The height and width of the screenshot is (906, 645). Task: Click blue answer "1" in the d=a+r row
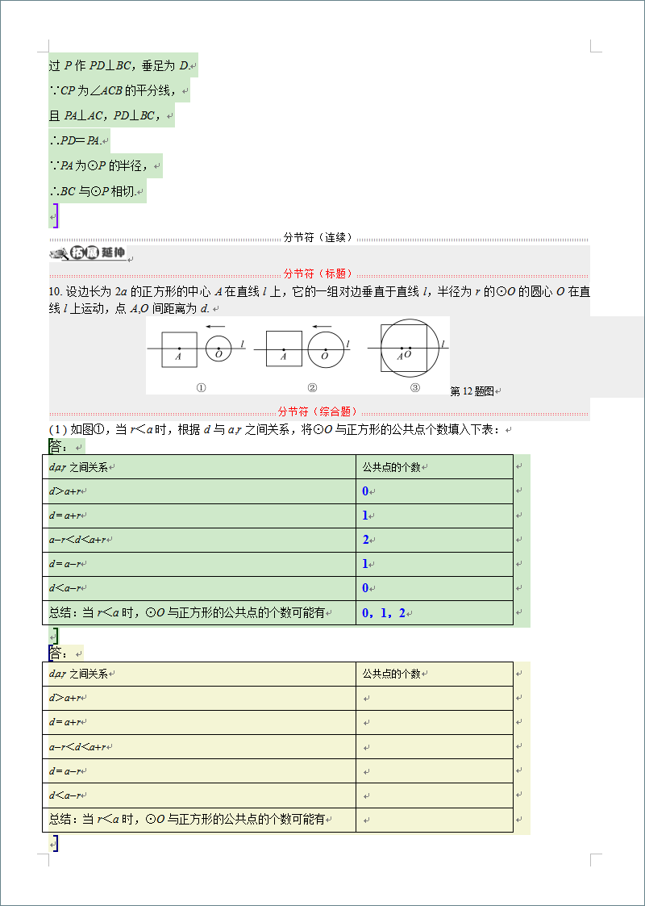click(365, 516)
